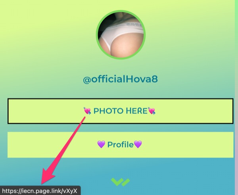Click the left checkmark of the green logo
Screen dimensions: 238x195
tap(117, 182)
